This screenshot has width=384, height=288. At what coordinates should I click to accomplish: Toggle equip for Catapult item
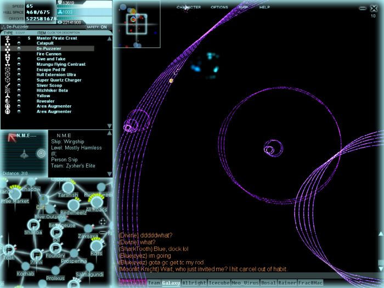click(19, 43)
